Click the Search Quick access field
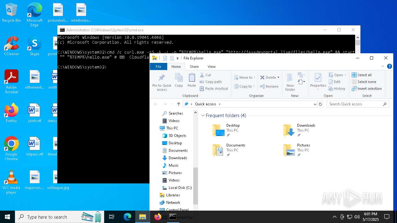The image size is (397, 223). pos(358,104)
